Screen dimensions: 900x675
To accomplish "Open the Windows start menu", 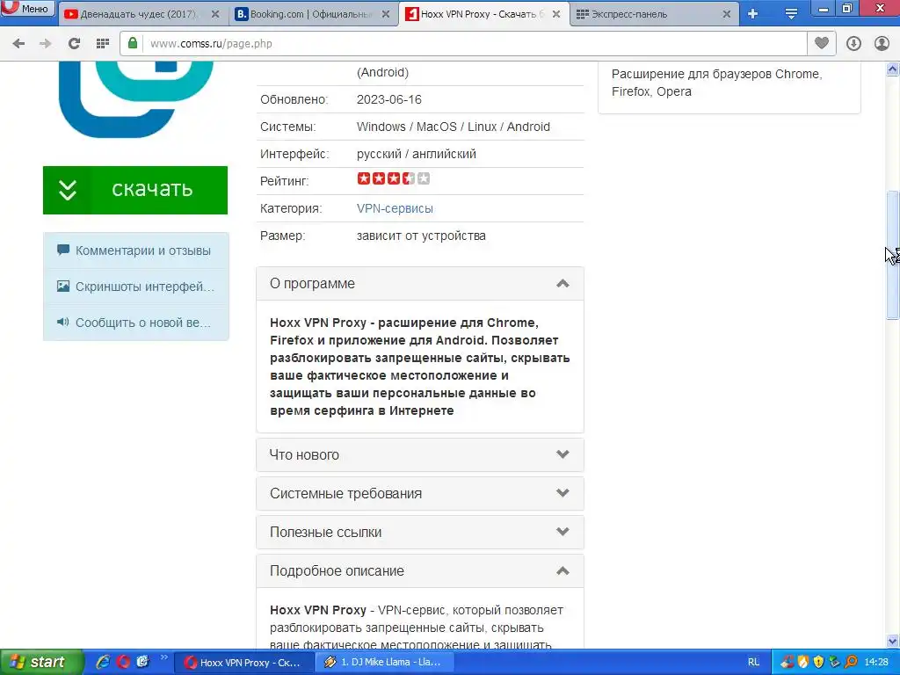I will click(x=41, y=662).
